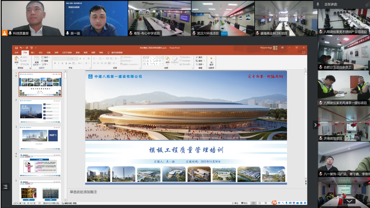Click the Paste clipboard icon
The image size is (370, 208).
point(16,59)
